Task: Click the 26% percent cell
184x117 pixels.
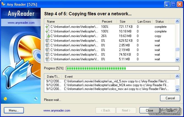Action: point(104,36)
